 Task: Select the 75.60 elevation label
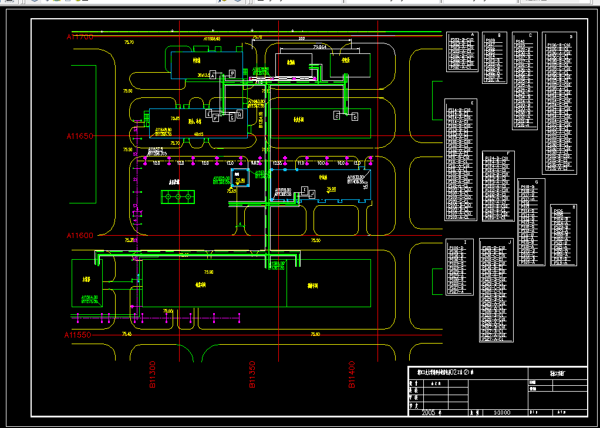[x=315, y=334]
